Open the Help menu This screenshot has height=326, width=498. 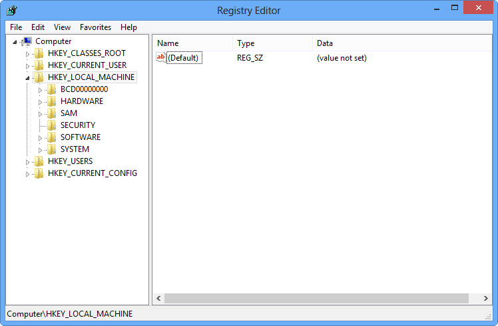click(x=128, y=27)
